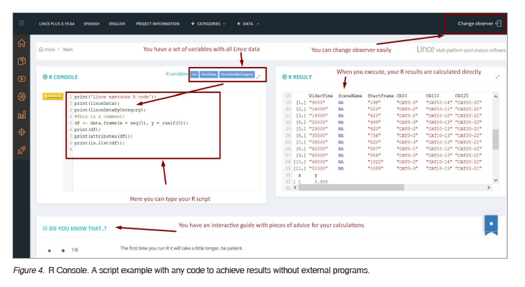This screenshot has height=287, width=525.
Task: Expand the R Result panel to fullscreen
Action: [498, 77]
